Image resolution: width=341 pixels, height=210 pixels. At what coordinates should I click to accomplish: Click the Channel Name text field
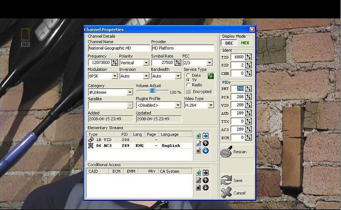(x=119, y=48)
